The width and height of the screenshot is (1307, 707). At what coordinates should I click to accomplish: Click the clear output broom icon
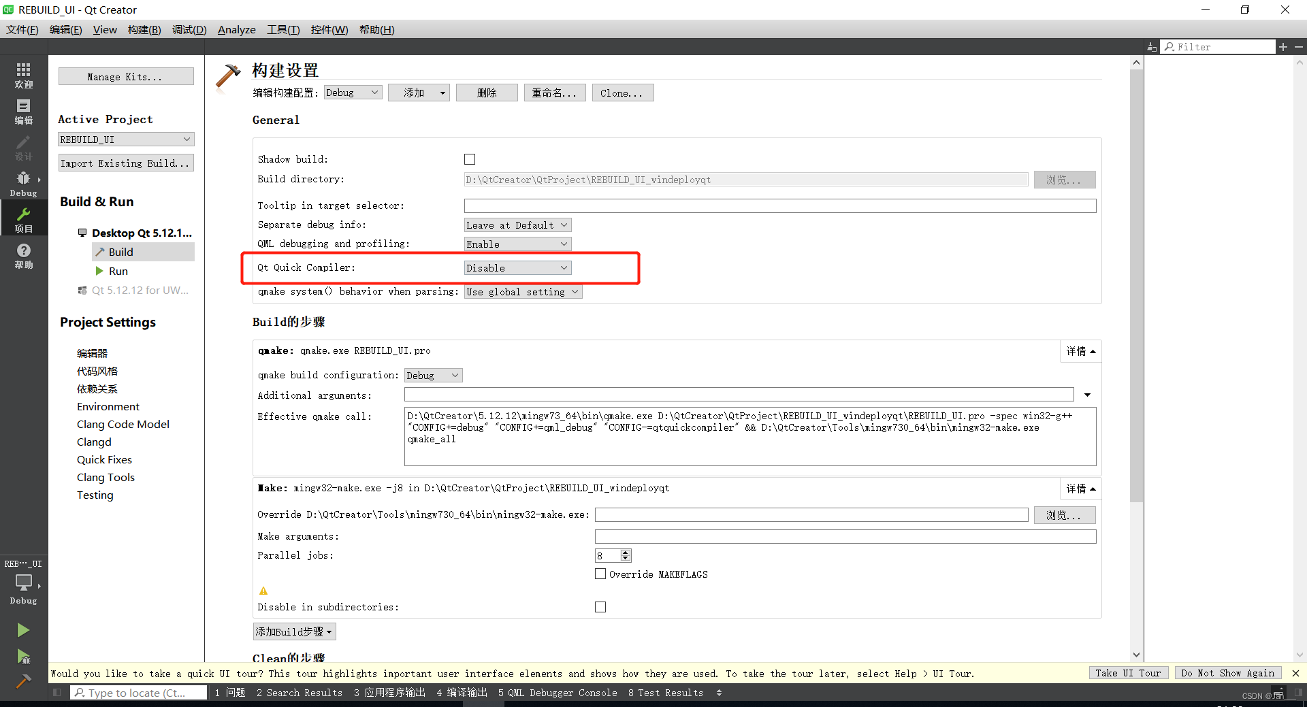1151,47
